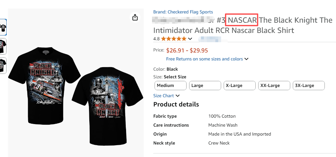336x157 pixels.
Task: Click the highlighted NASCAR word in title
Action: click(242, 20)
